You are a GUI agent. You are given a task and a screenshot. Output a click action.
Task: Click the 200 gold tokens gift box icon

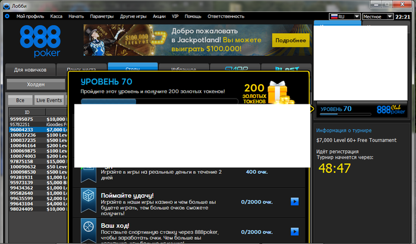coord(280,93)
